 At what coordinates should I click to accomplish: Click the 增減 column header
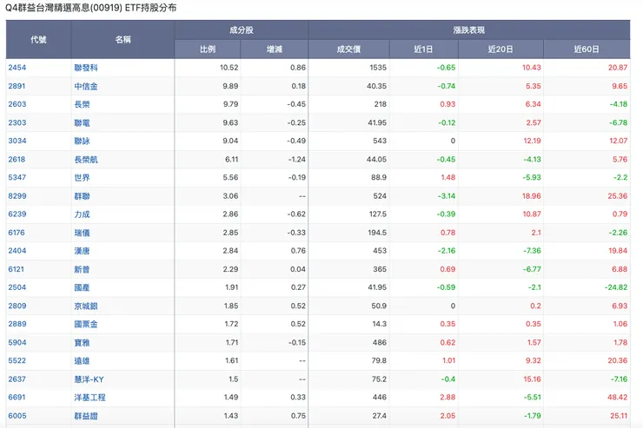point(274,49)
